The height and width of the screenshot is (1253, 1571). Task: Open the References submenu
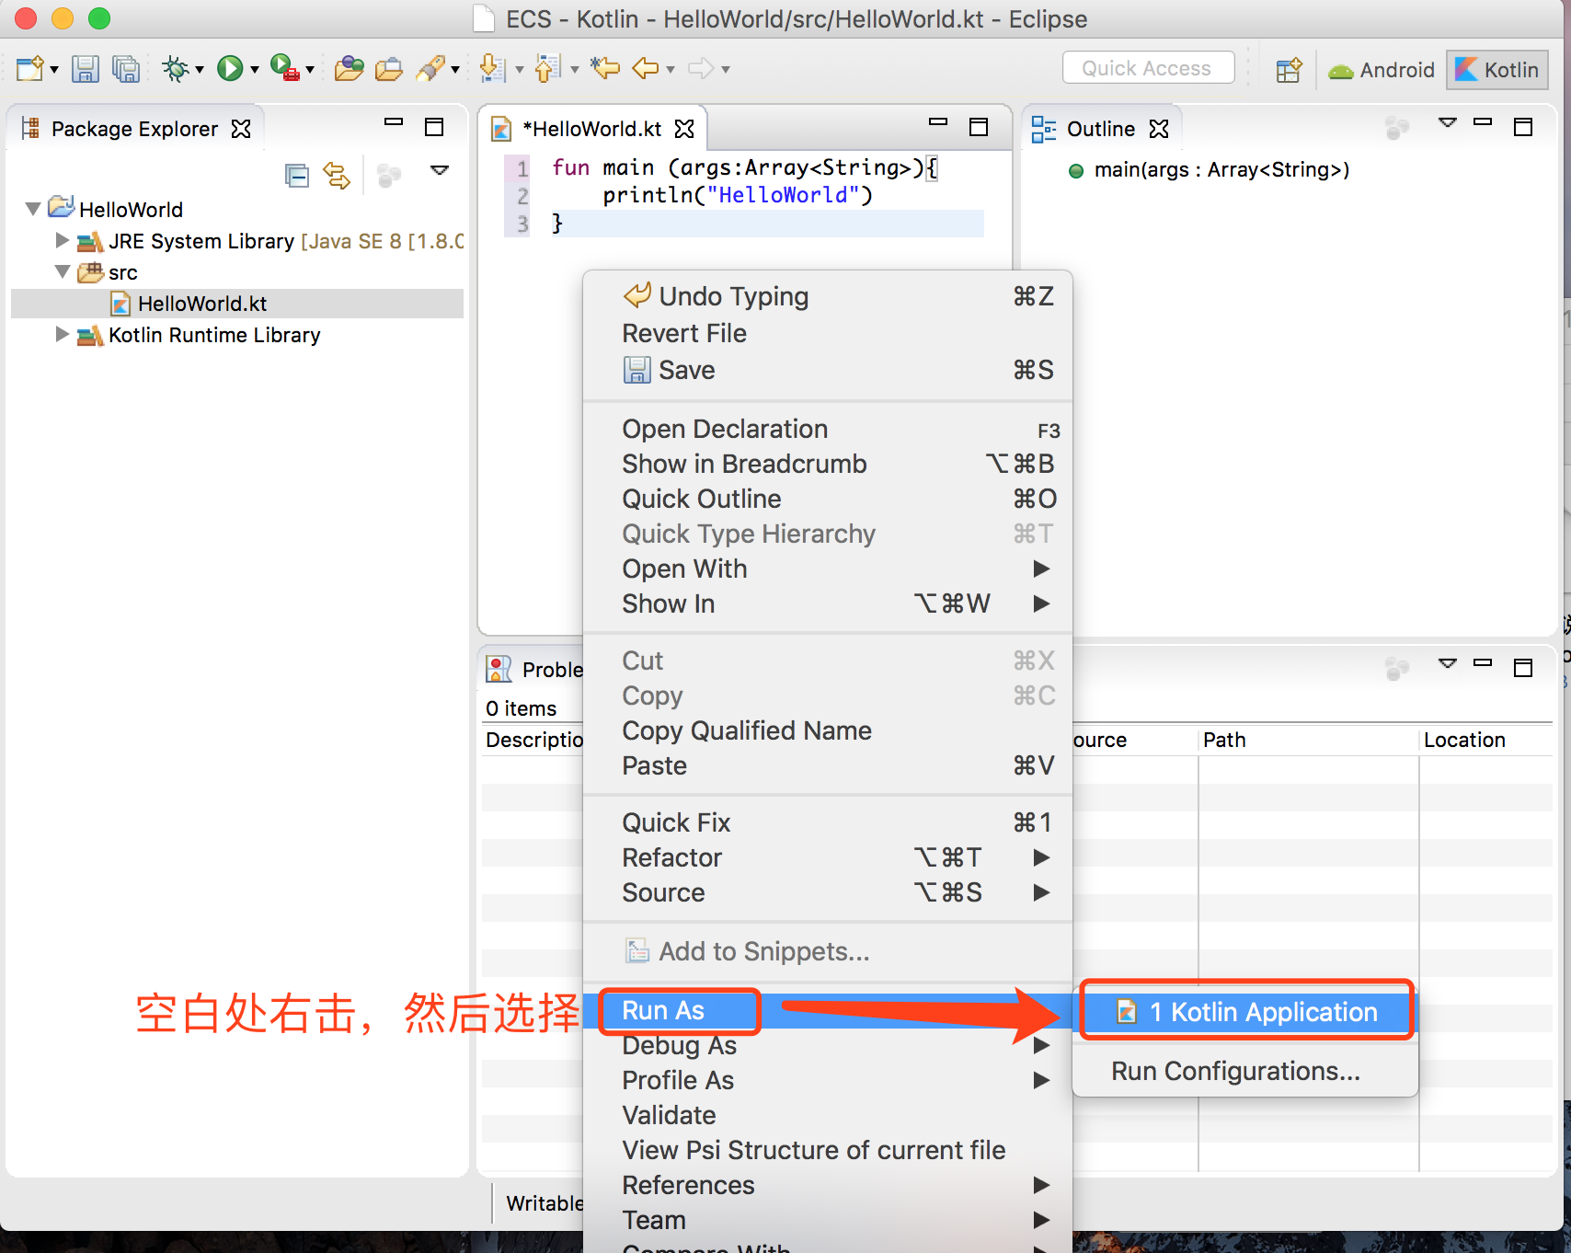click(828, 1185)
